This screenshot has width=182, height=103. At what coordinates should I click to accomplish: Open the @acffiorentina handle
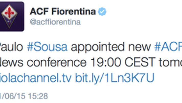(x=55, y=22)
